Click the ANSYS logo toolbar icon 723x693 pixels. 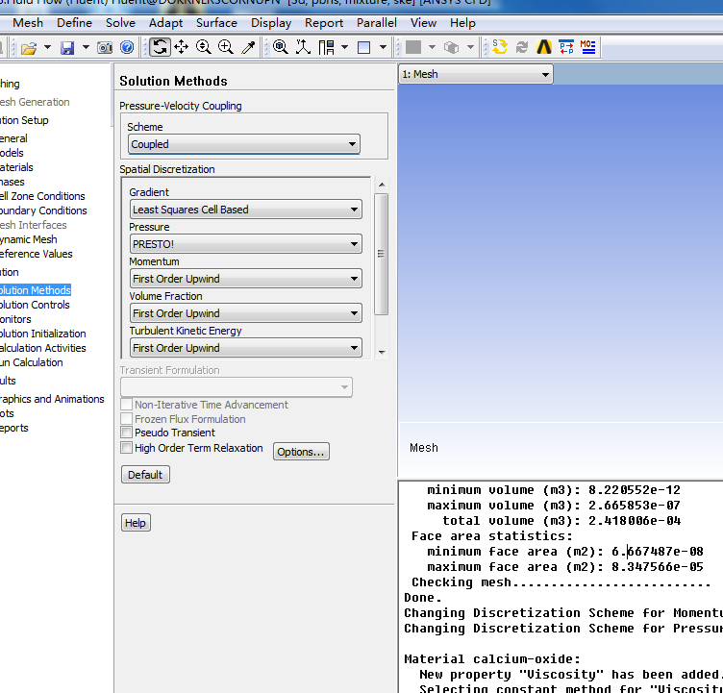point(544,47)
